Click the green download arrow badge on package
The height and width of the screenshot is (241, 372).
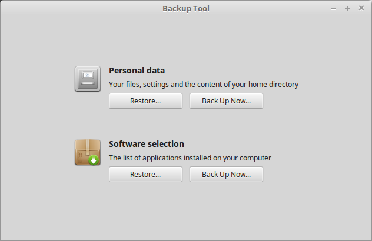click(94, 160)
